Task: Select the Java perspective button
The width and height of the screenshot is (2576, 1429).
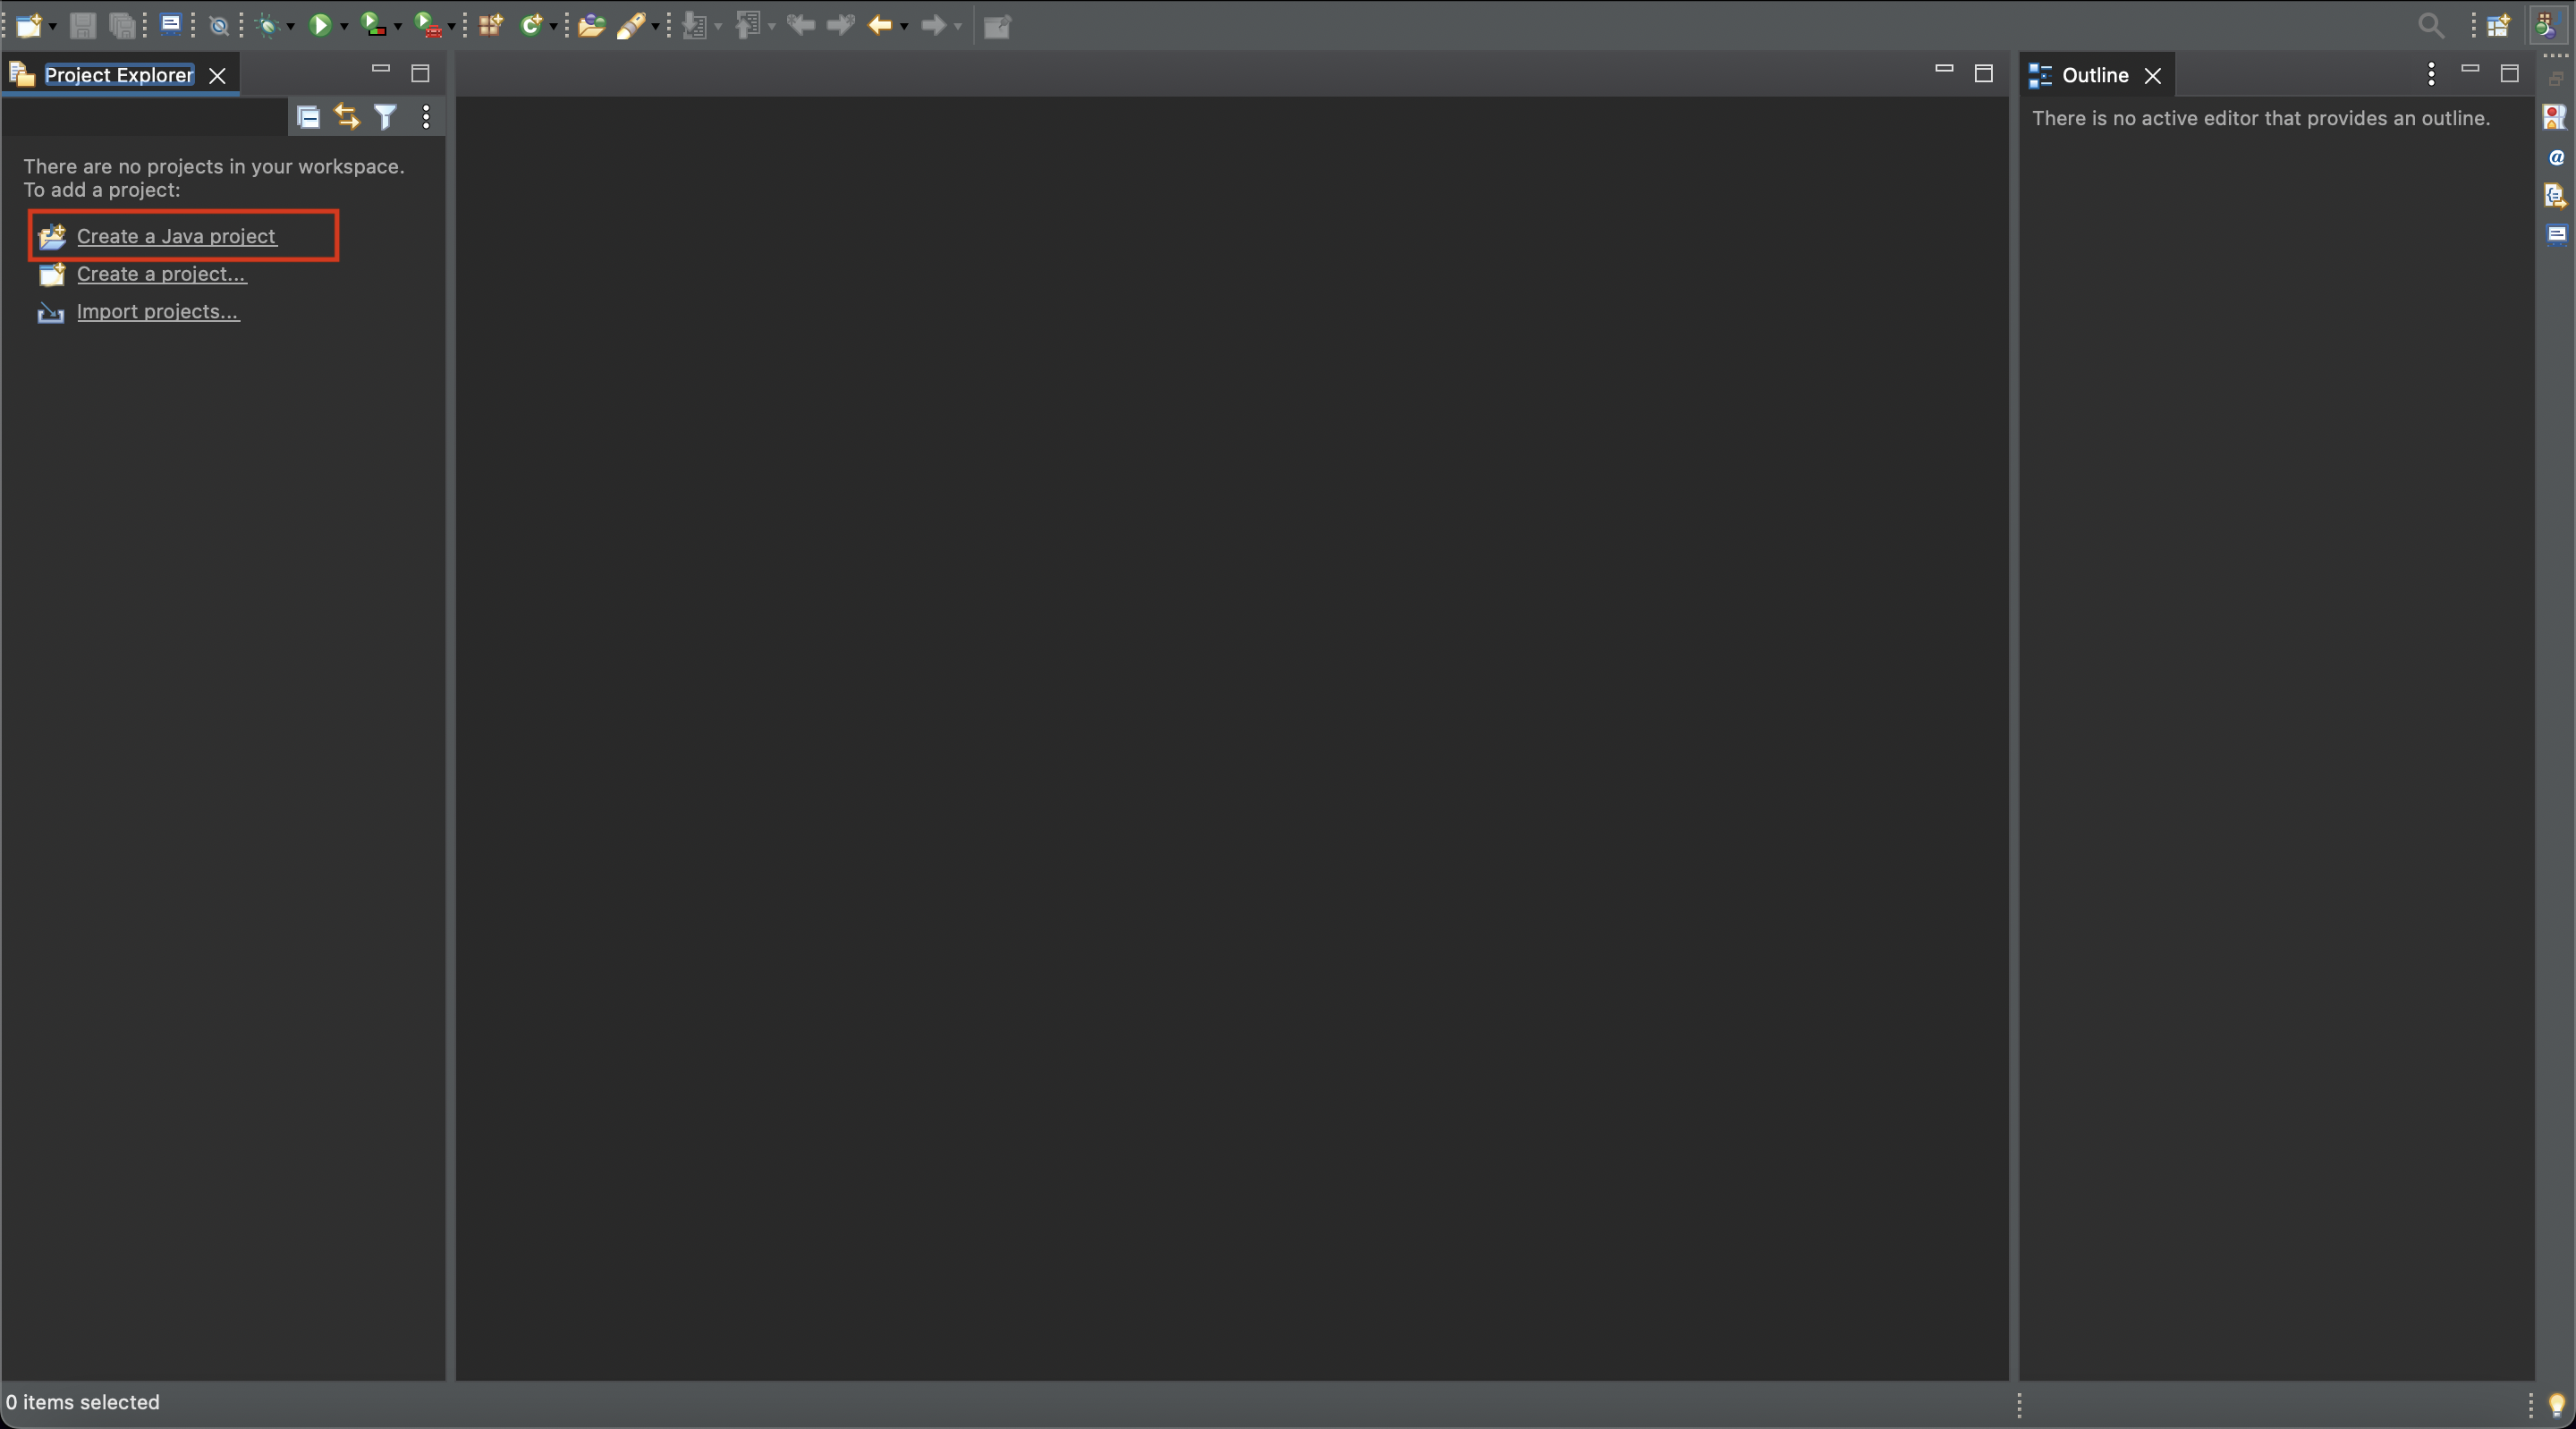Action: click(x=2547, y=25)
